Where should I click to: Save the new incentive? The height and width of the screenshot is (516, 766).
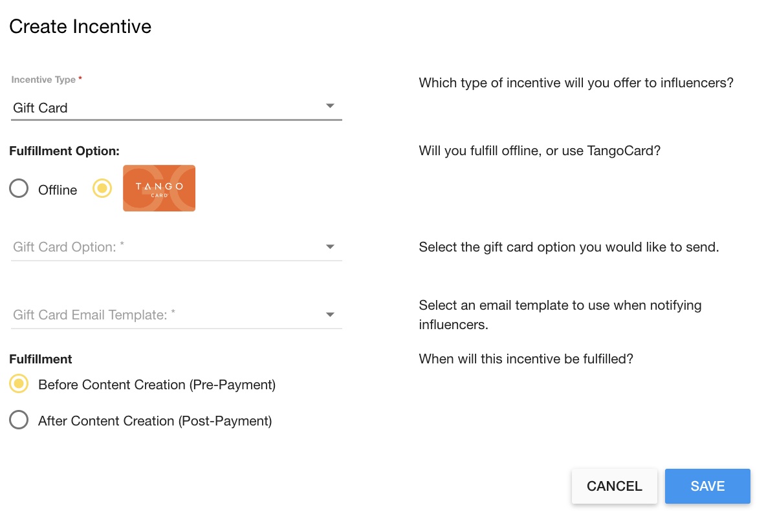click(x=707, y=486)
